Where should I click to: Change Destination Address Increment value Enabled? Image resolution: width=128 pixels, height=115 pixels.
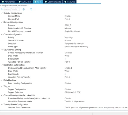(x=68, y=68)
